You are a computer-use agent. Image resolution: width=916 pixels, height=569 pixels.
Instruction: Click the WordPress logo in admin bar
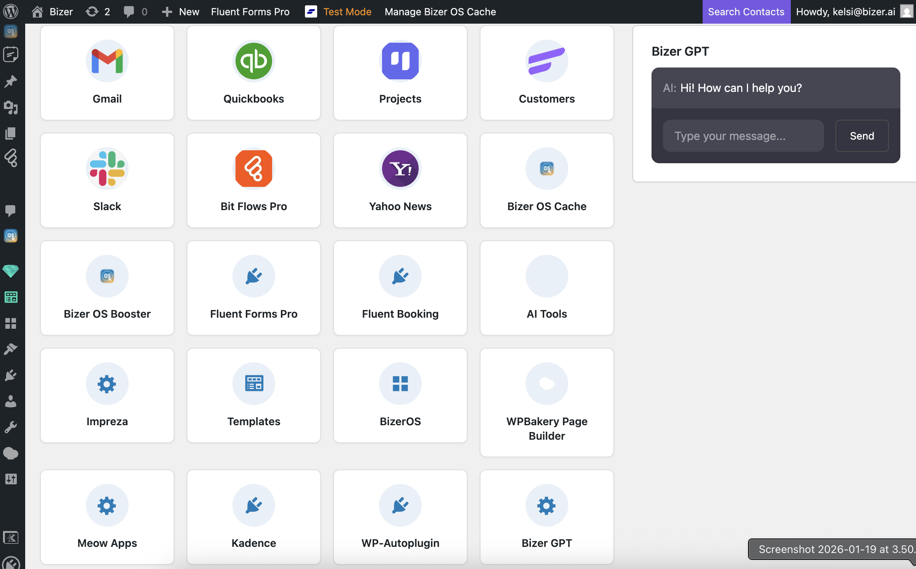[x=11, y=11]
